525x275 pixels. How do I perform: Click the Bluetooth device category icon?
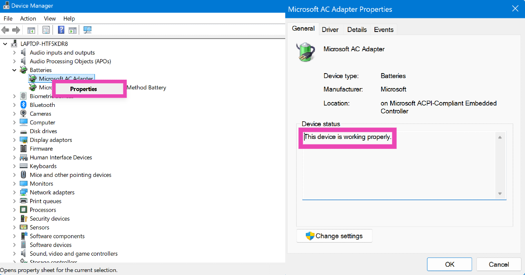click(x=24, y=105)
